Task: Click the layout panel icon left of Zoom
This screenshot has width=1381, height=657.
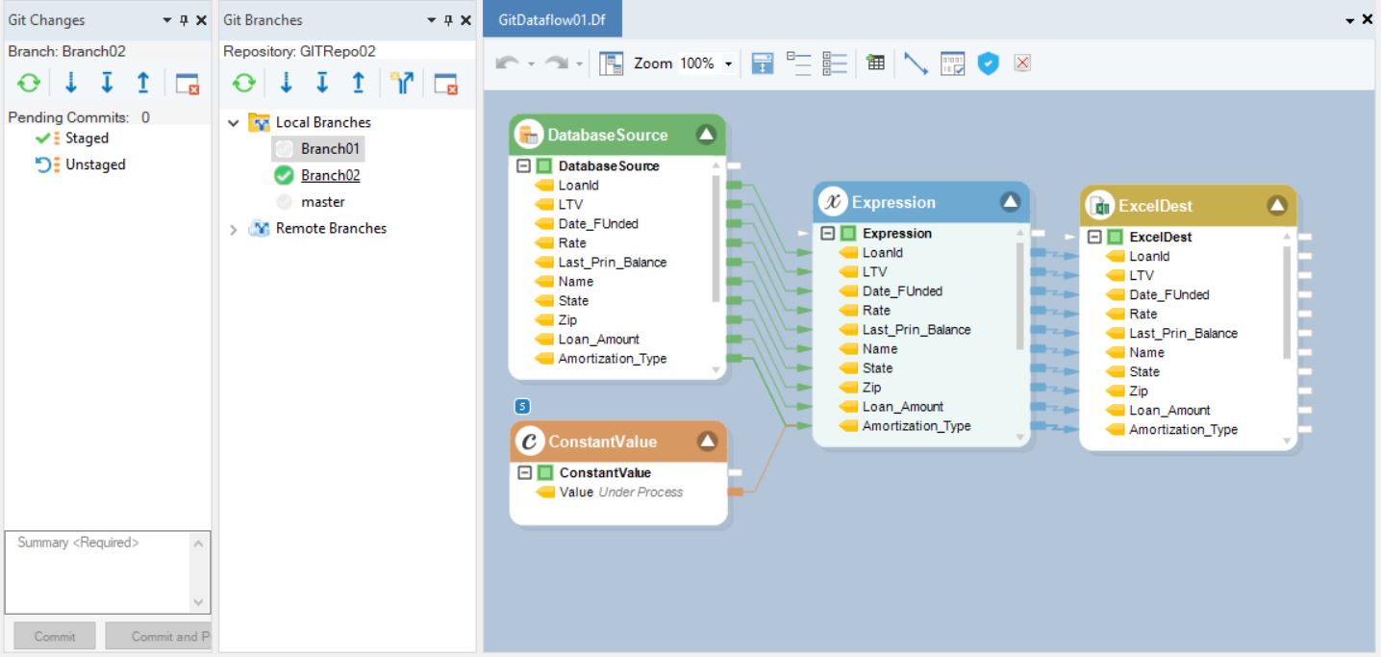Action: (x=611, y=63)
